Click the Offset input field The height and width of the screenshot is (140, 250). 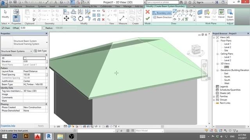coord(30,28)
